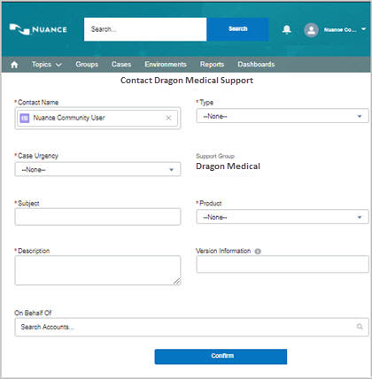Click the blue Search button
The image size is (372, 379).
click(x=237, y=29)
